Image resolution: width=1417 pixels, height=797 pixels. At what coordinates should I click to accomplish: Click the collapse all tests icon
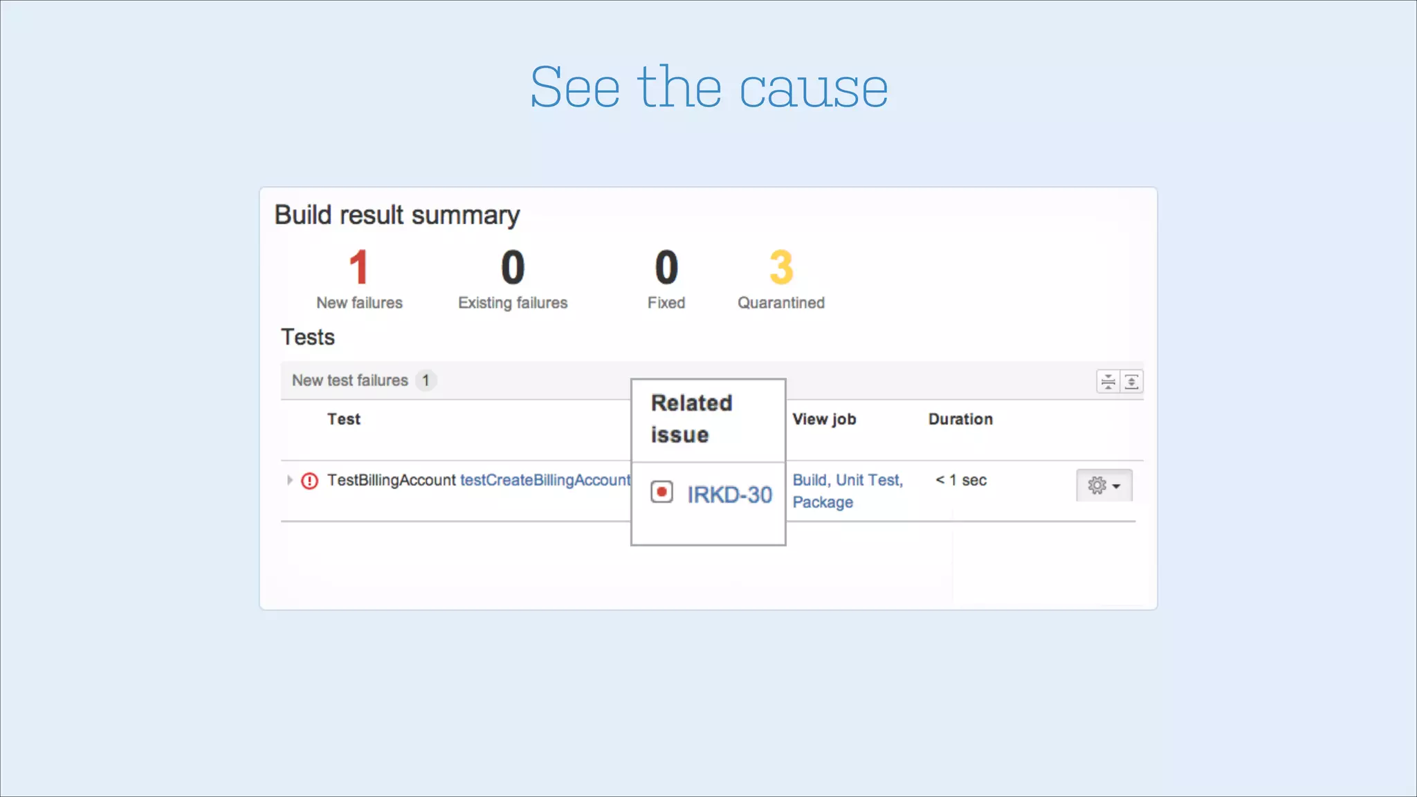[1108, 381]
